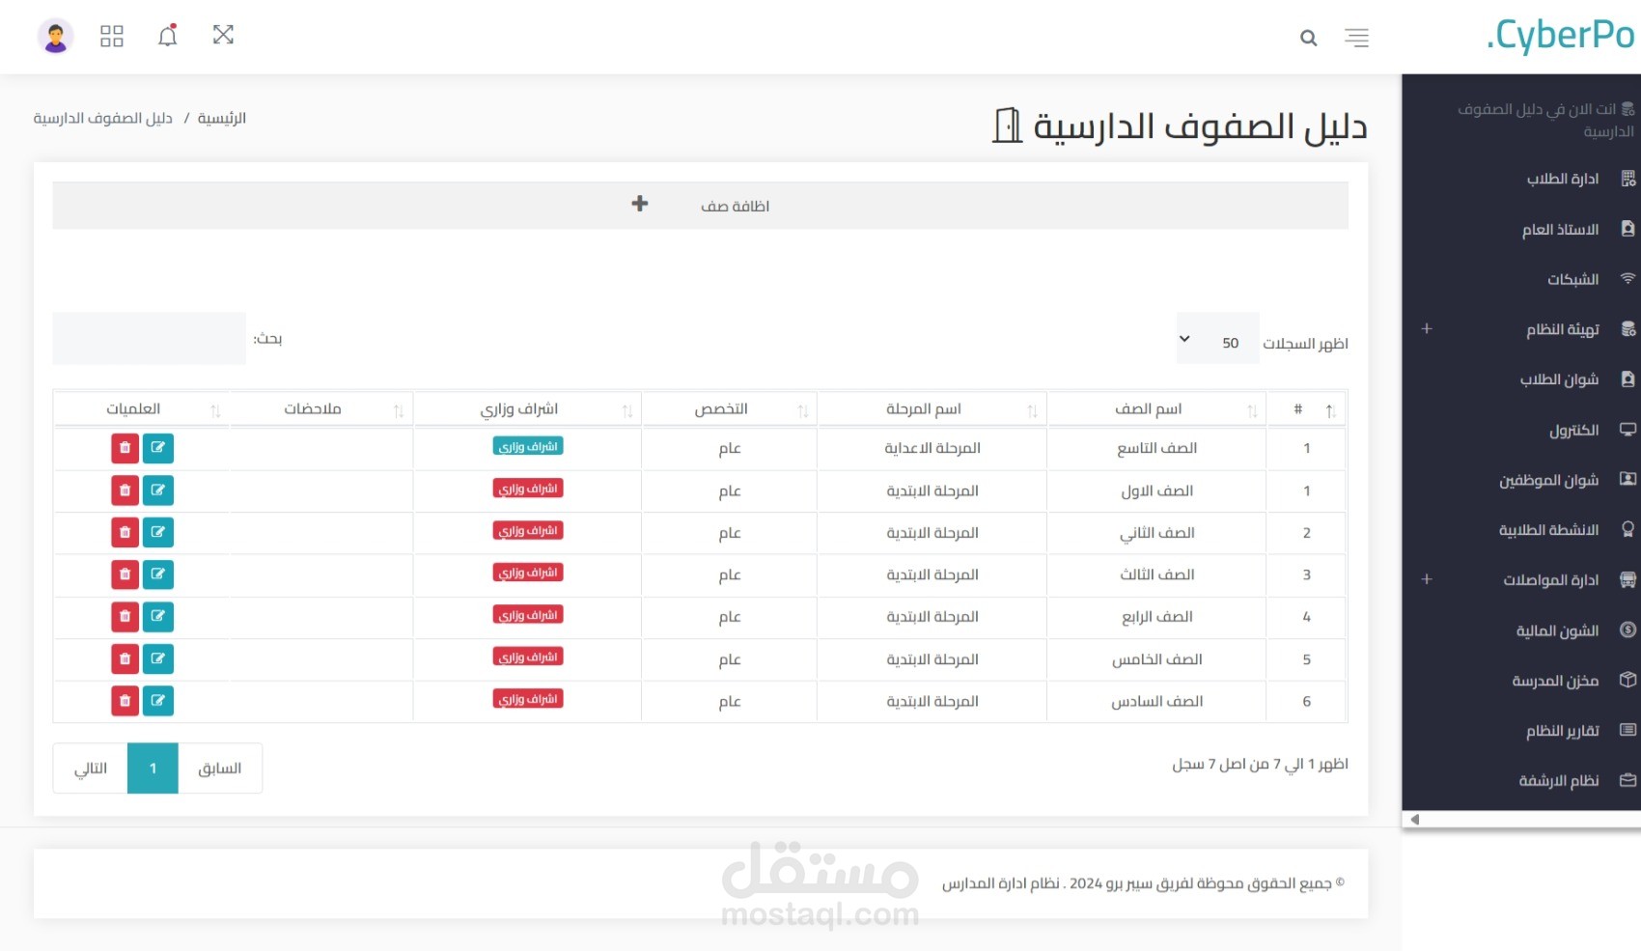Click the red اشراف وزاري badge for الصف السادس
Screen dimensions: 1641x951
[x=528, y=699]
